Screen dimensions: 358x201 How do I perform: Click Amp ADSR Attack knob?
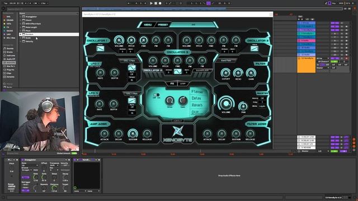pyautogui.click(x=105, y=134)
